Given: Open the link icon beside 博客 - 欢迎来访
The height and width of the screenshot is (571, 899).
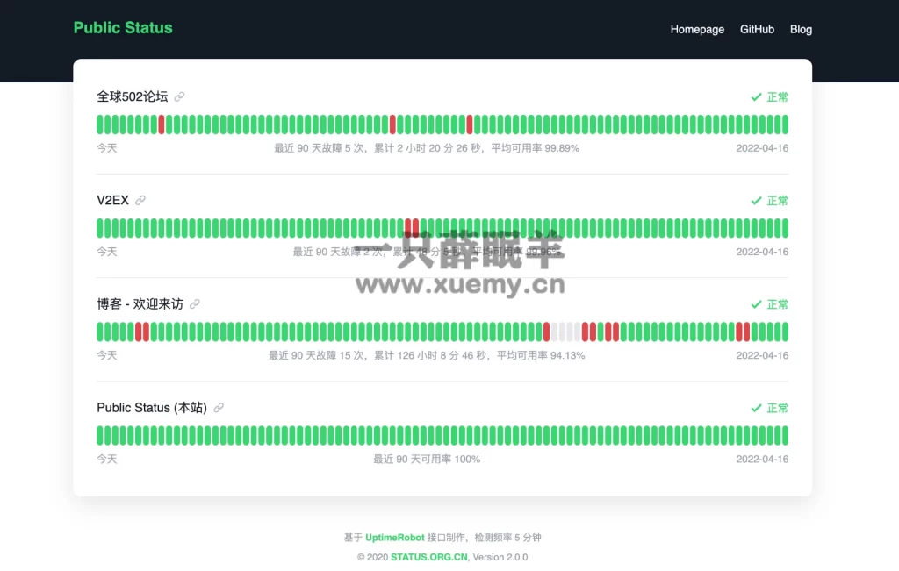Looking at the screenshot, I should 195,304.
